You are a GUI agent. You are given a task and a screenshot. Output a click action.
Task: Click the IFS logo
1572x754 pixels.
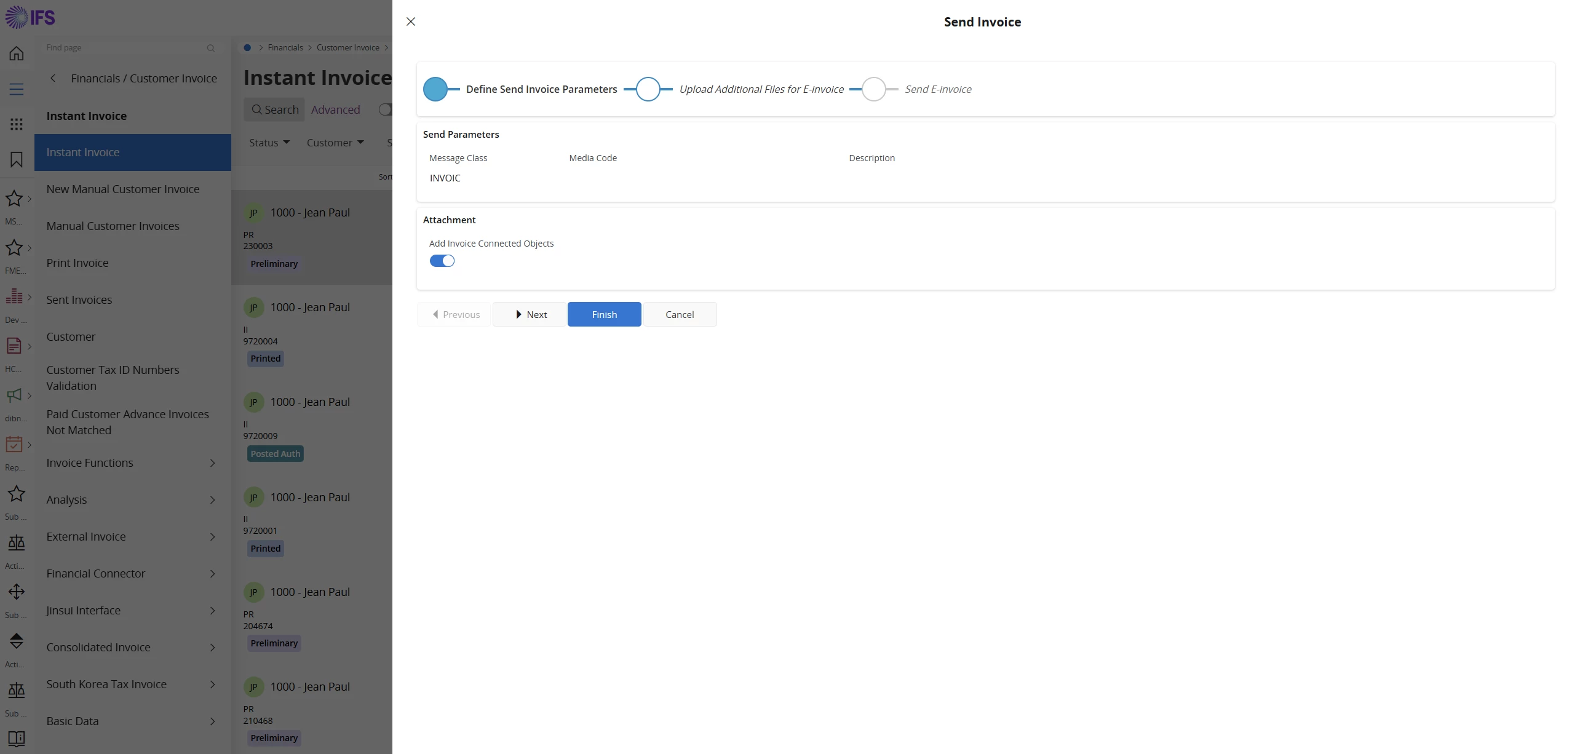pos(30,17)
